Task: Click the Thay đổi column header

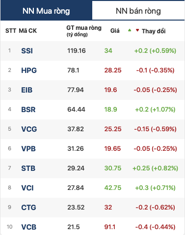Action: [x=154, y=31]
